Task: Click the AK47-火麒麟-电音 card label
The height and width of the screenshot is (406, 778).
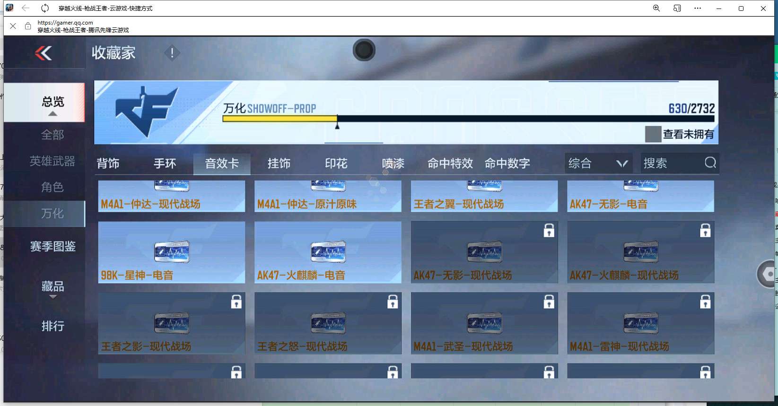Action: click(x=301, y=275)
